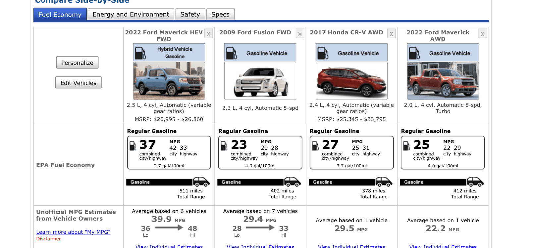This screenshot has width=538, height=248.
Task: Click the 2022 Ford Maverick HEV FWD heading
Action: 164,35
